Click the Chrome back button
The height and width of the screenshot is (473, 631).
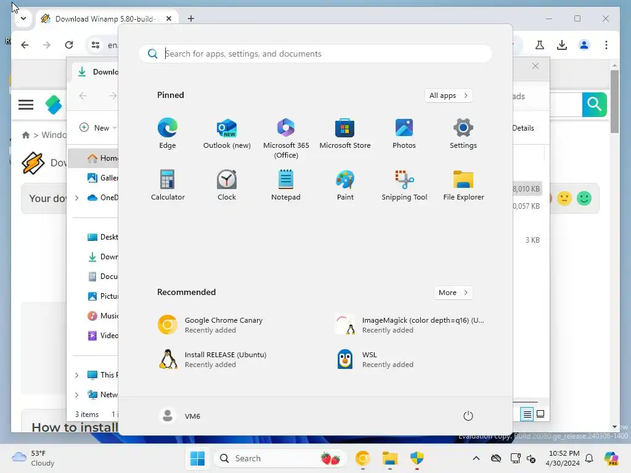click(25, 45)
